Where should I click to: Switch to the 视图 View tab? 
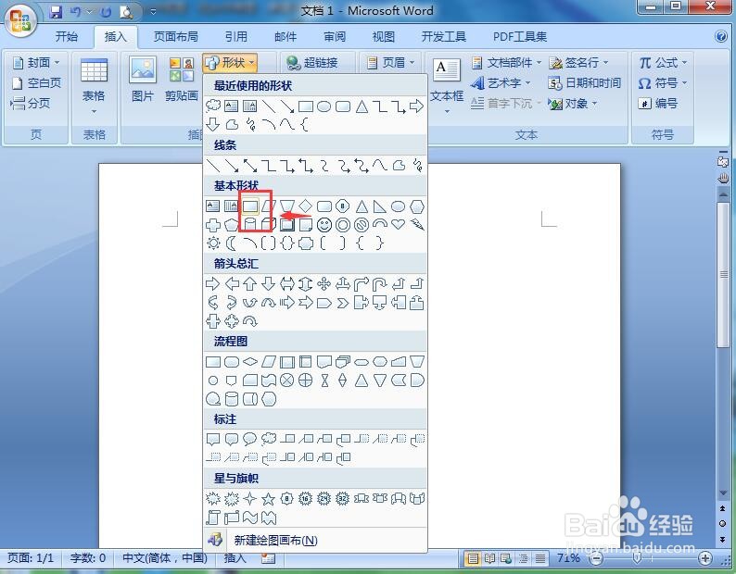pos(384,37)
